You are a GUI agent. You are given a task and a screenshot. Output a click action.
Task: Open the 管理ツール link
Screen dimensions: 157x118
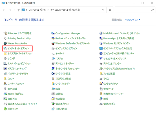108,89
